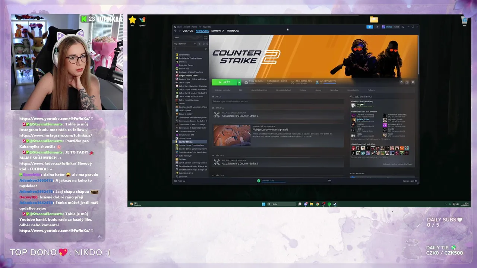Open the Přátelé menu
This screenshot has height=268, width=477.
[x=194, y=27]
